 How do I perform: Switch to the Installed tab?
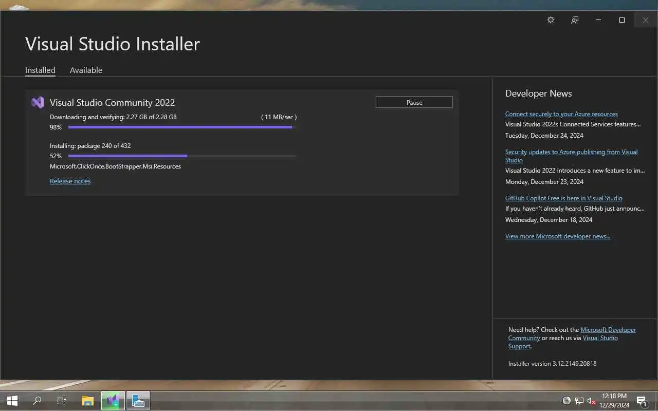click(x=40, y=70)
